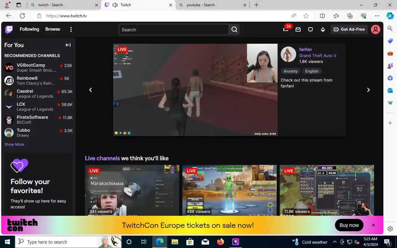Select the English tag
The image size is (397, 248).
point(312,71)
